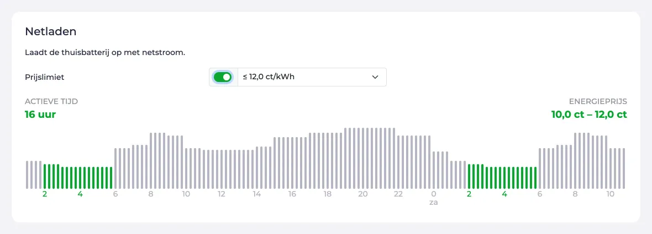
Task: Click the Prijslimiet label
Action: click(x=45, y=77)
